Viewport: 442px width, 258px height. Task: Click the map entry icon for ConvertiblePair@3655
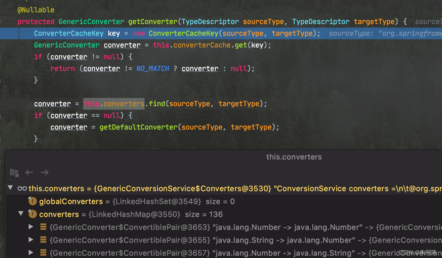[43, 240]
